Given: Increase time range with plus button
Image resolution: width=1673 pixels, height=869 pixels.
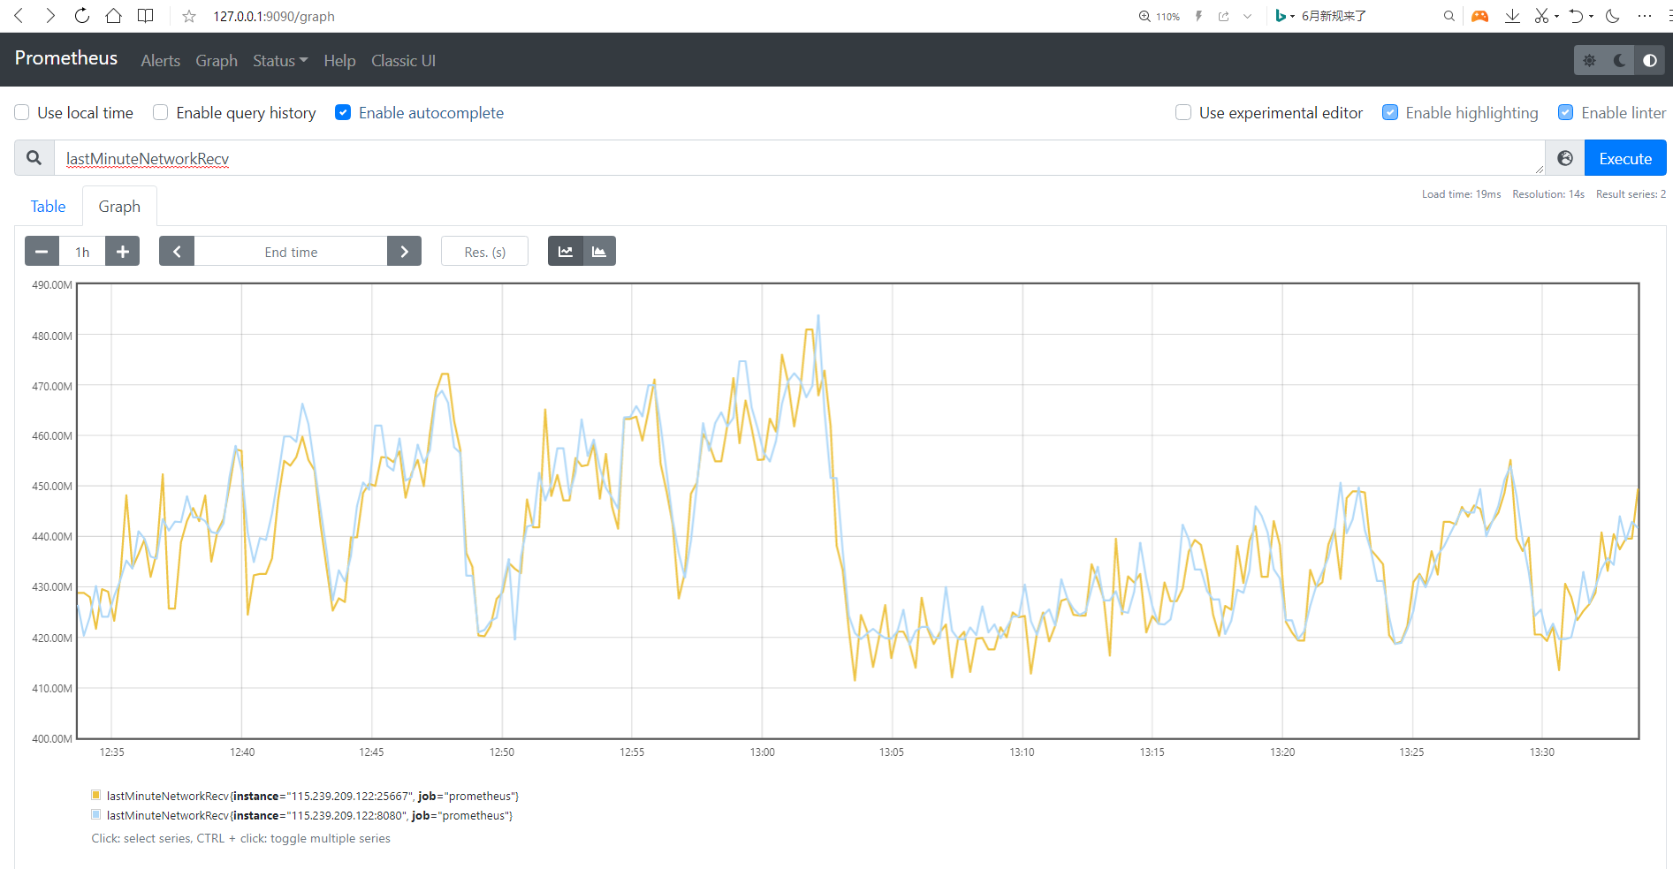Looking at the screenshot, I should pos(123,252).
